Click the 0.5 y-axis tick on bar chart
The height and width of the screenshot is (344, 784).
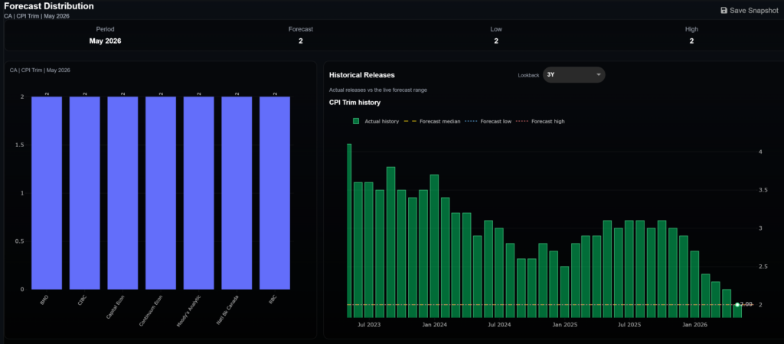[19, 241]
